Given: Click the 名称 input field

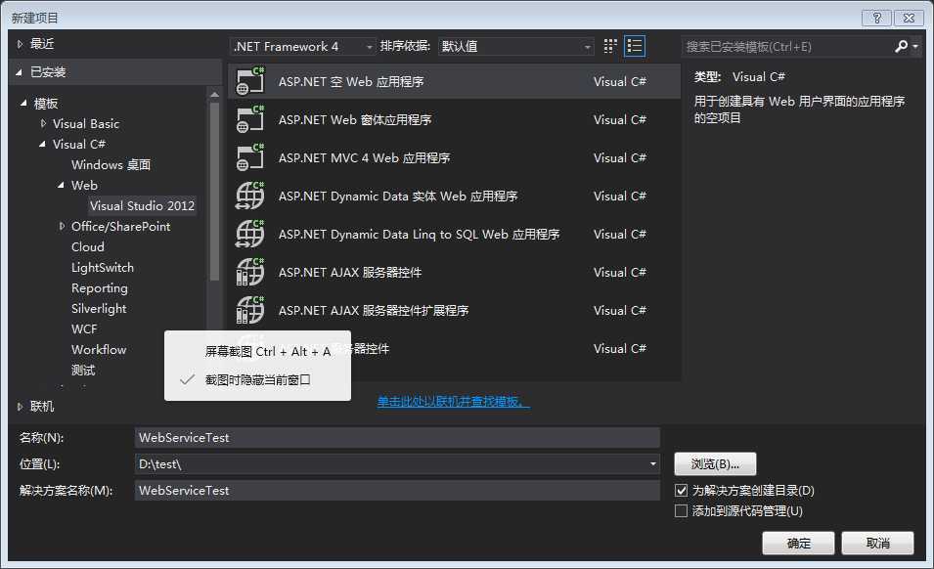Looking at the screenshot, I should point(397,437).
